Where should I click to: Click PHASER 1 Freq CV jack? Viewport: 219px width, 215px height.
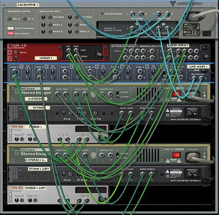point(22,139)
